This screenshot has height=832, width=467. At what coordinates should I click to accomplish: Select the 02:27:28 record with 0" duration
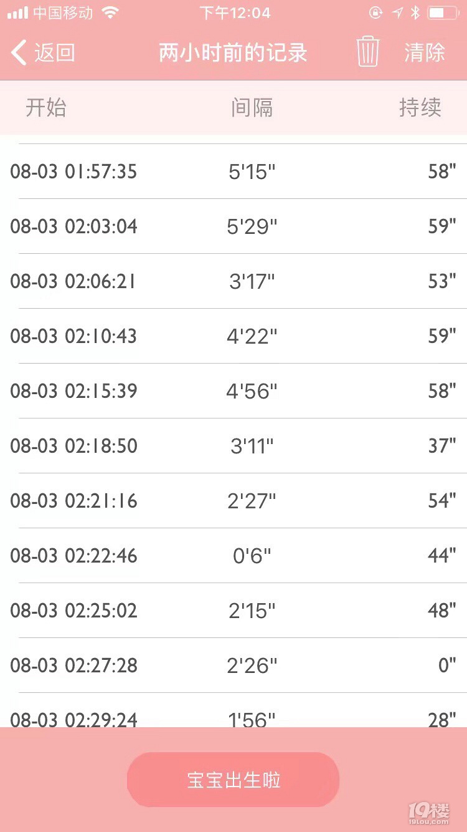[x=233, y=665]
